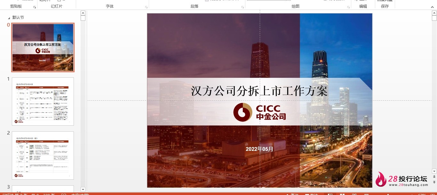Click the thumbnail pane scrollbar thumb
The image size is (437, 195).
(x=83, y=18)
